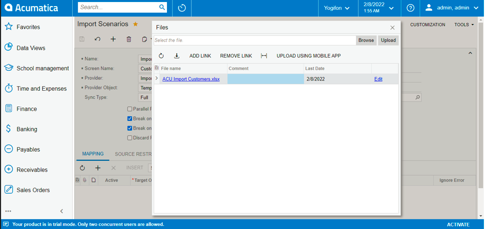Toggle Parallel Processing checkbox

point(130,109)
